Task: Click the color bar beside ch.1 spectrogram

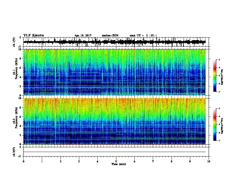Action: point(215,76)
